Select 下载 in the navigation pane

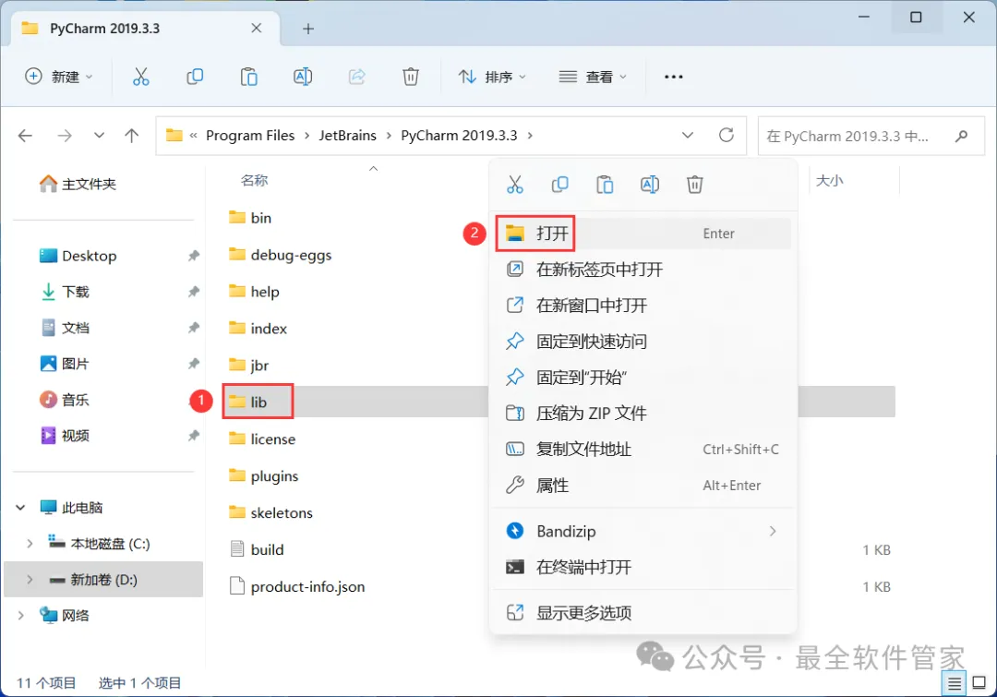pyautogui.click(x=65, y=292)
